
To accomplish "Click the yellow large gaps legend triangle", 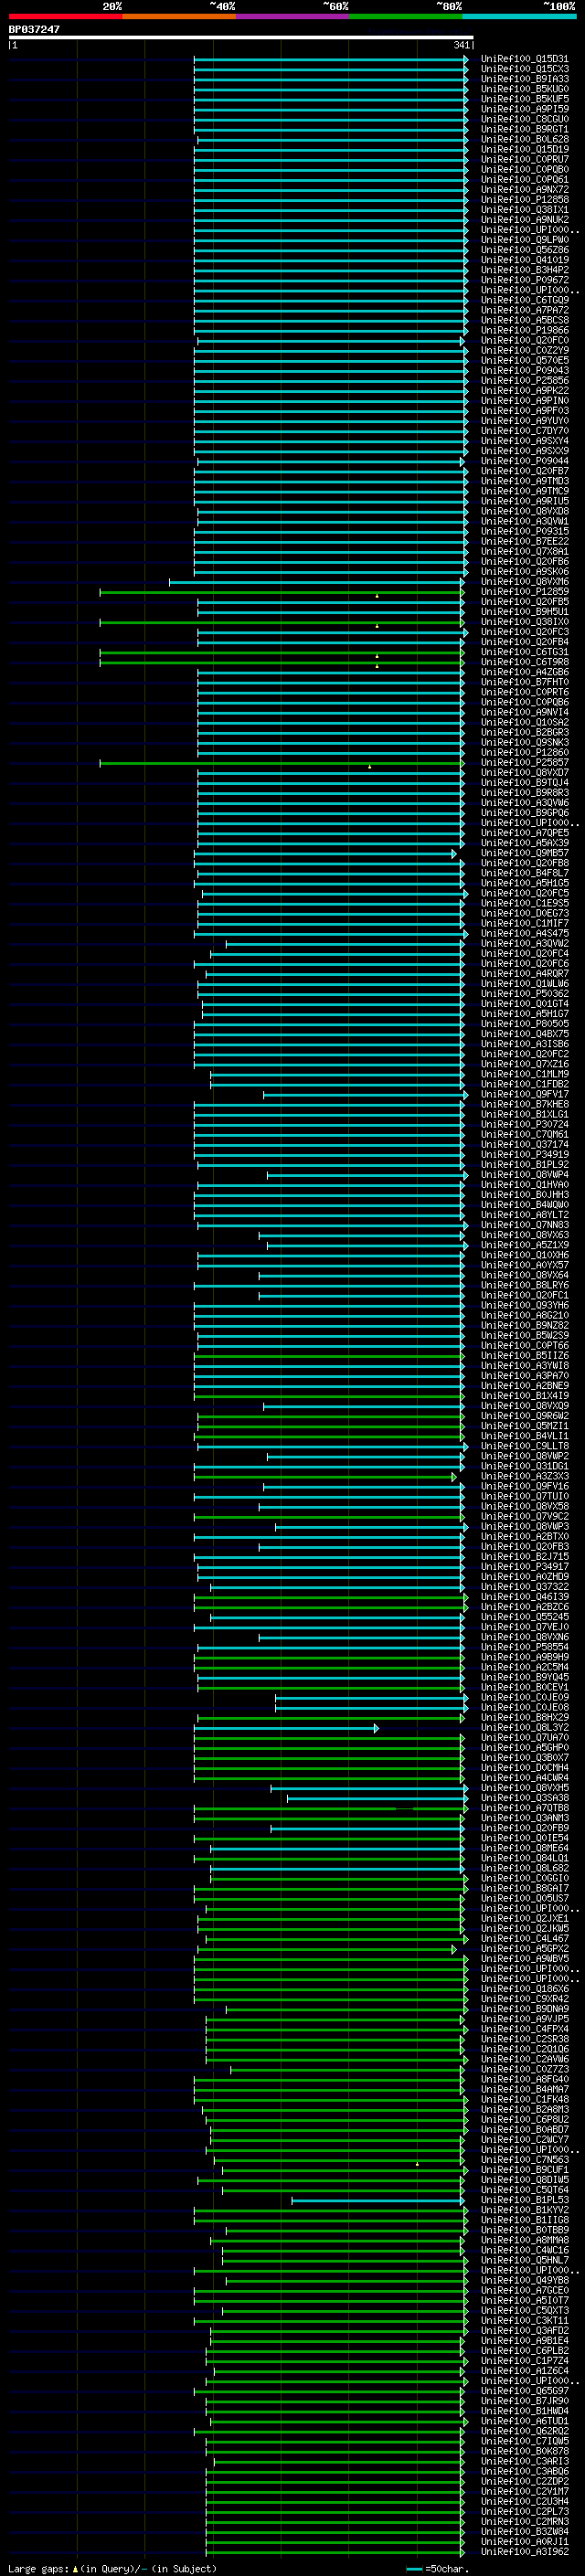I will pos(75,2568).
